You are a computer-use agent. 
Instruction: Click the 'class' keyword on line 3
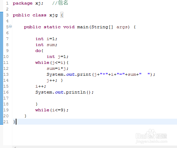(40, 15)
